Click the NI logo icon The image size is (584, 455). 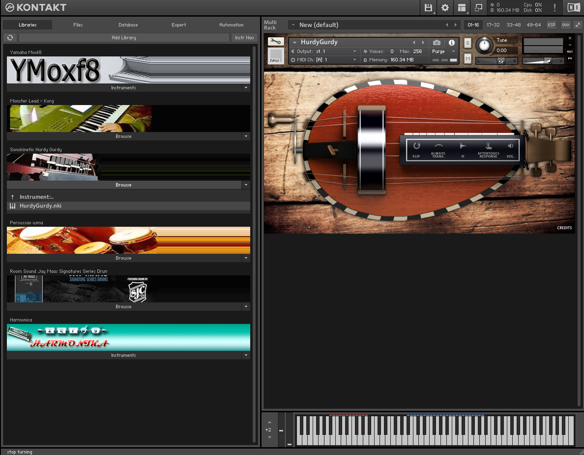click(574, 7)
